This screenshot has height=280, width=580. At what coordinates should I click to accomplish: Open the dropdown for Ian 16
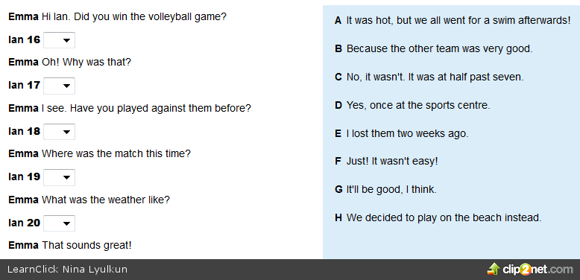(x=59, y=40)
